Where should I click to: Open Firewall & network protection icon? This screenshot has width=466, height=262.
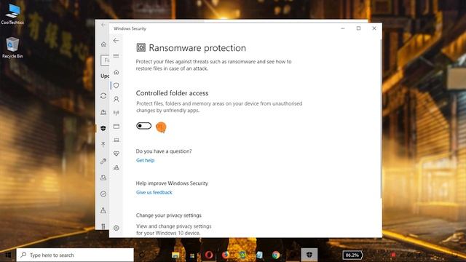[116, 113]
